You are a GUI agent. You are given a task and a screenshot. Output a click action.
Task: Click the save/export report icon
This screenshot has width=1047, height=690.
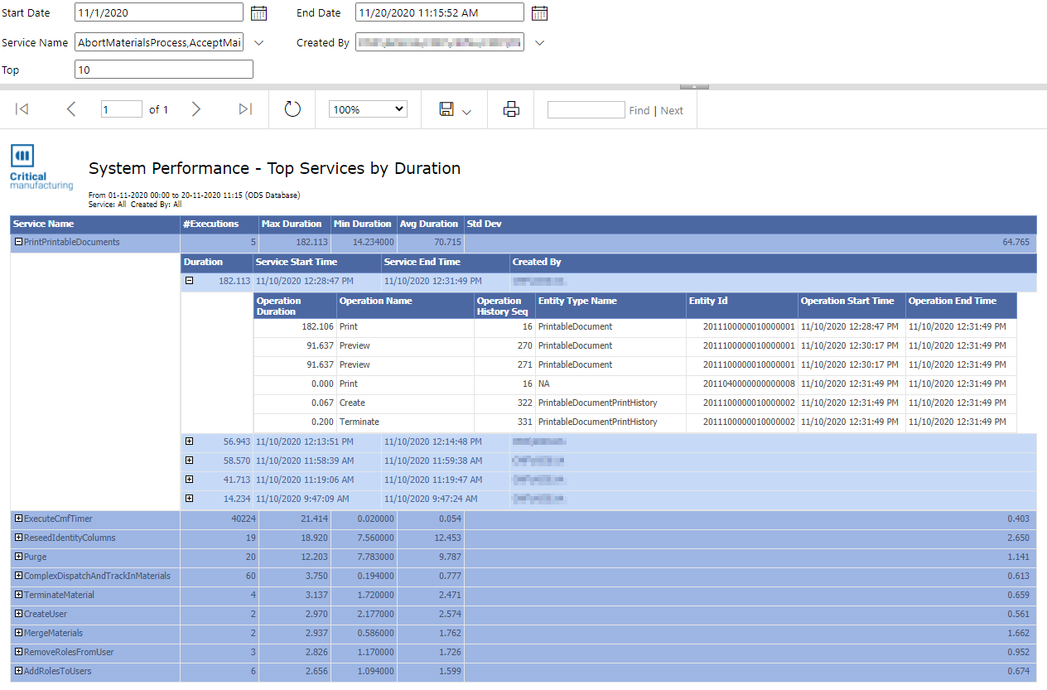447,109
